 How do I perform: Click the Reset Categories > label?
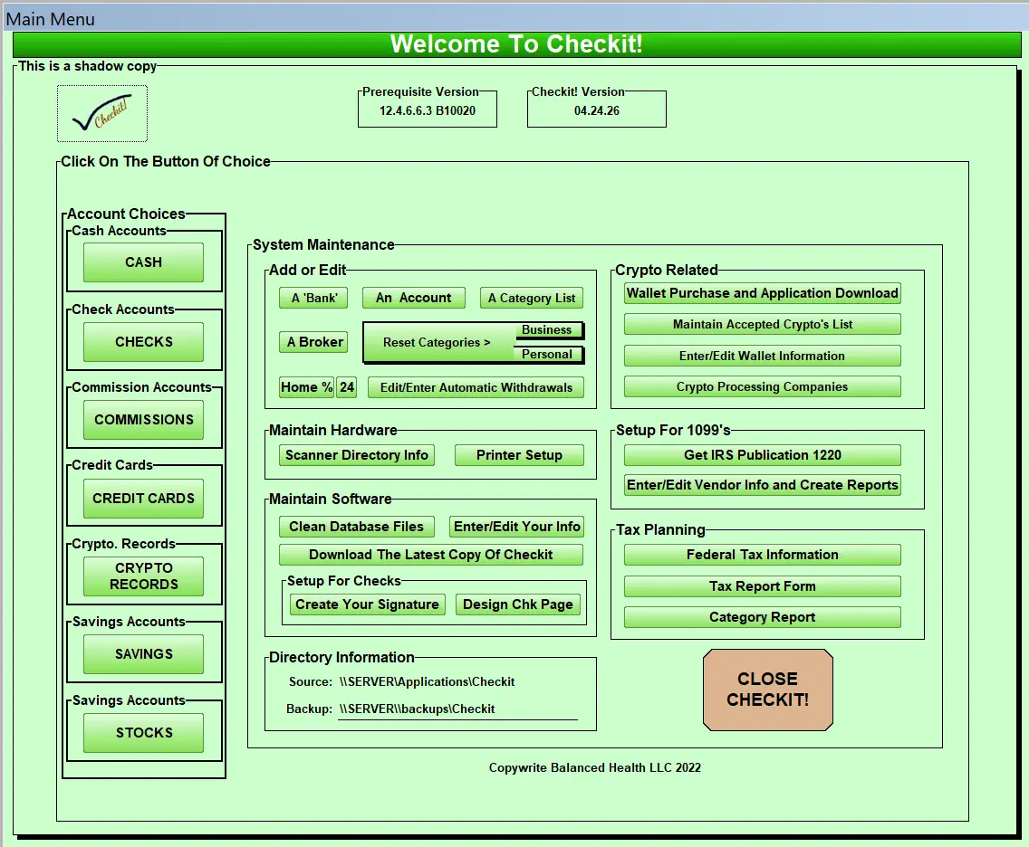pos(437,342)
